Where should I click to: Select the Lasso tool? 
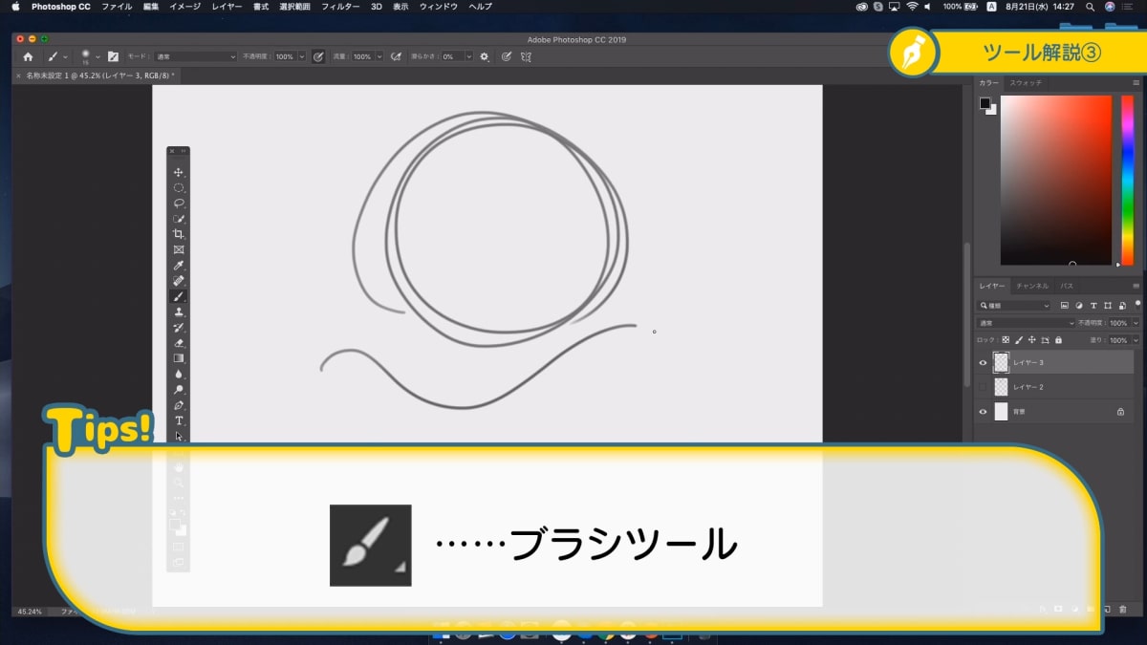click(x=179, y=204)
